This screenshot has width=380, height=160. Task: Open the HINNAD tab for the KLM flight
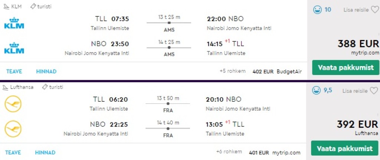tap(46, 71)
